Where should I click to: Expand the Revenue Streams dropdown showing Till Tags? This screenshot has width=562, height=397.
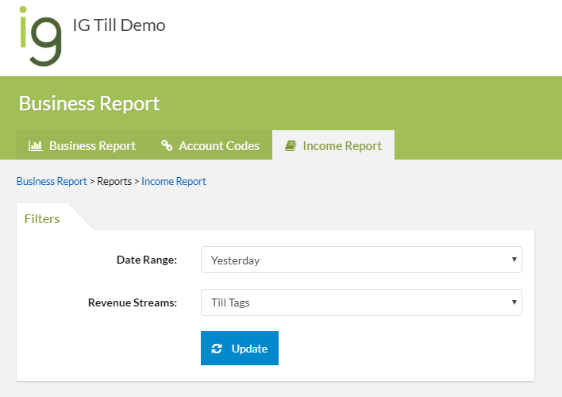pos(361,303)
